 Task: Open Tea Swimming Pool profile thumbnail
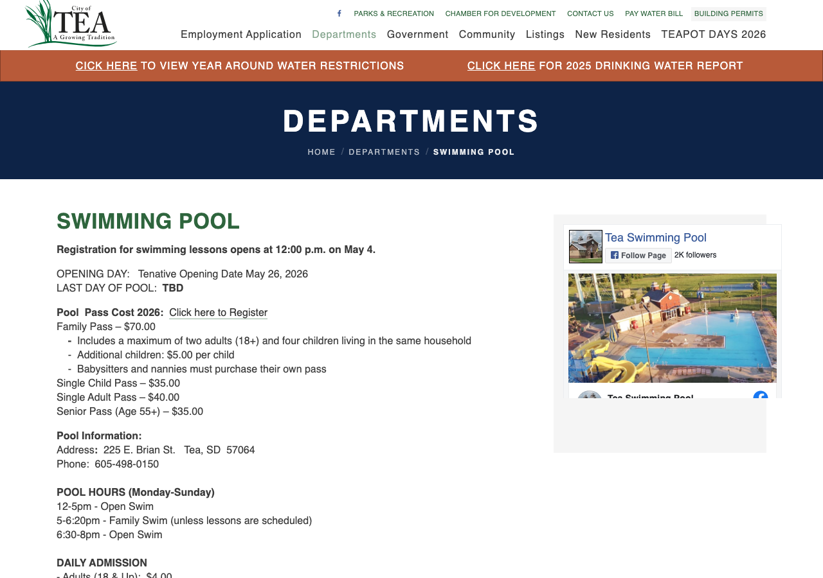pos(586,247)
